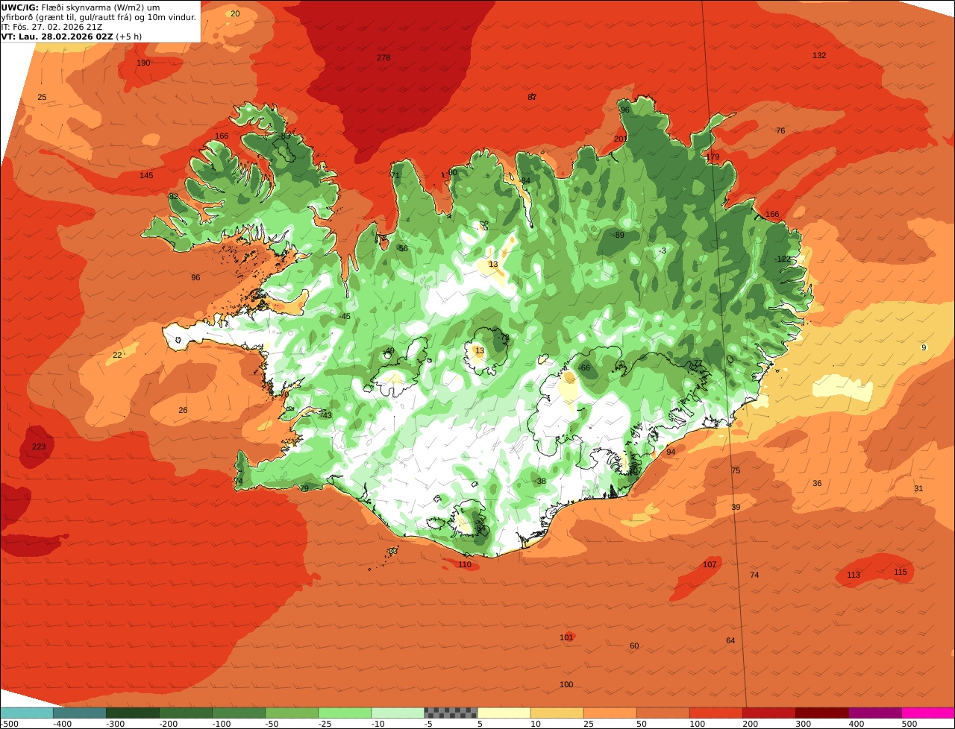Click the pale yellow 5 to 10 legend swatch
The width and height of the screenshot is (955, 729).
(x=504, y=713)
